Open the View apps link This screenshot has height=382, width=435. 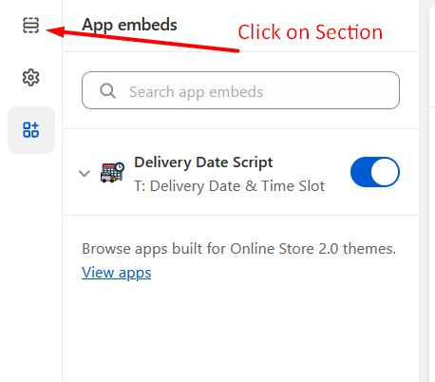(117, 273)
